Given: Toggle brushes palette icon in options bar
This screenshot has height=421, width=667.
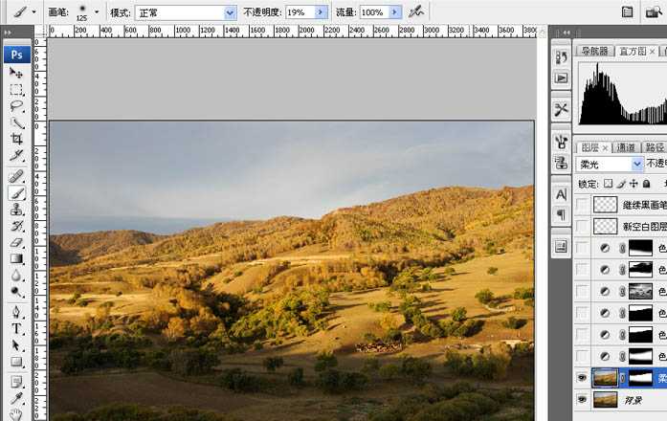Looking at the screenshot, I should coord(627,11).
